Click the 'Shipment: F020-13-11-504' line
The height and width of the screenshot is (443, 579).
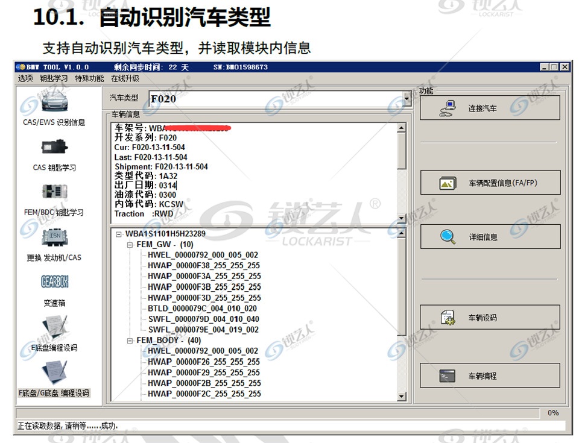pyautogui.click(x=161, y=167)
